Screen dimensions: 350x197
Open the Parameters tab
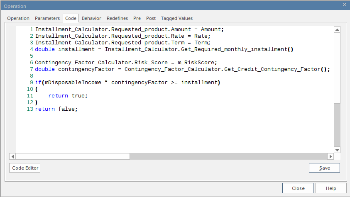coord(47,18)
